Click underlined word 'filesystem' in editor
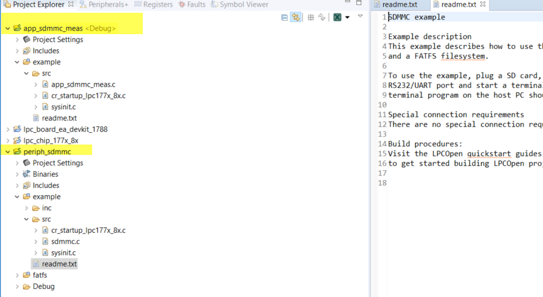The image size is (543, 297). tap(462, 56)
